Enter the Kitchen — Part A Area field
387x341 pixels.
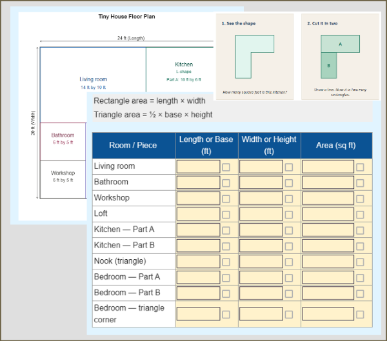coord(328,229)
